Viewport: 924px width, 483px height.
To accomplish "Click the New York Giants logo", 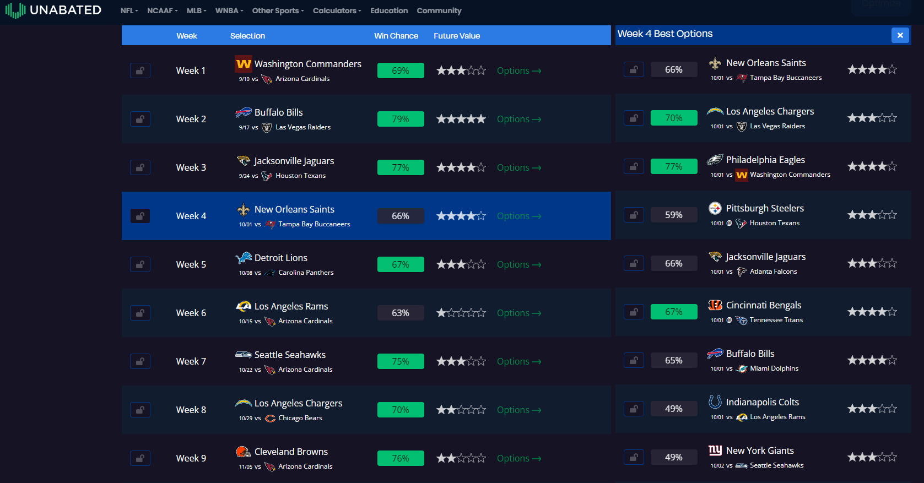I will (x=715, y=451).
